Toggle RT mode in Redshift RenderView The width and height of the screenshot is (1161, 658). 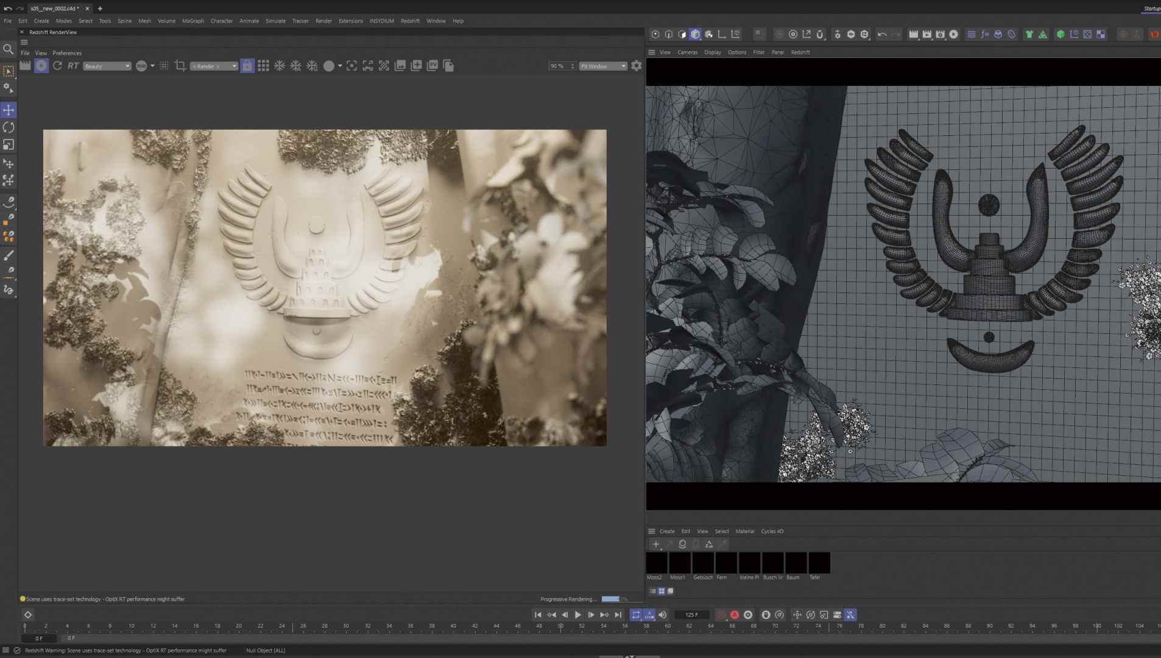[72, 66]
